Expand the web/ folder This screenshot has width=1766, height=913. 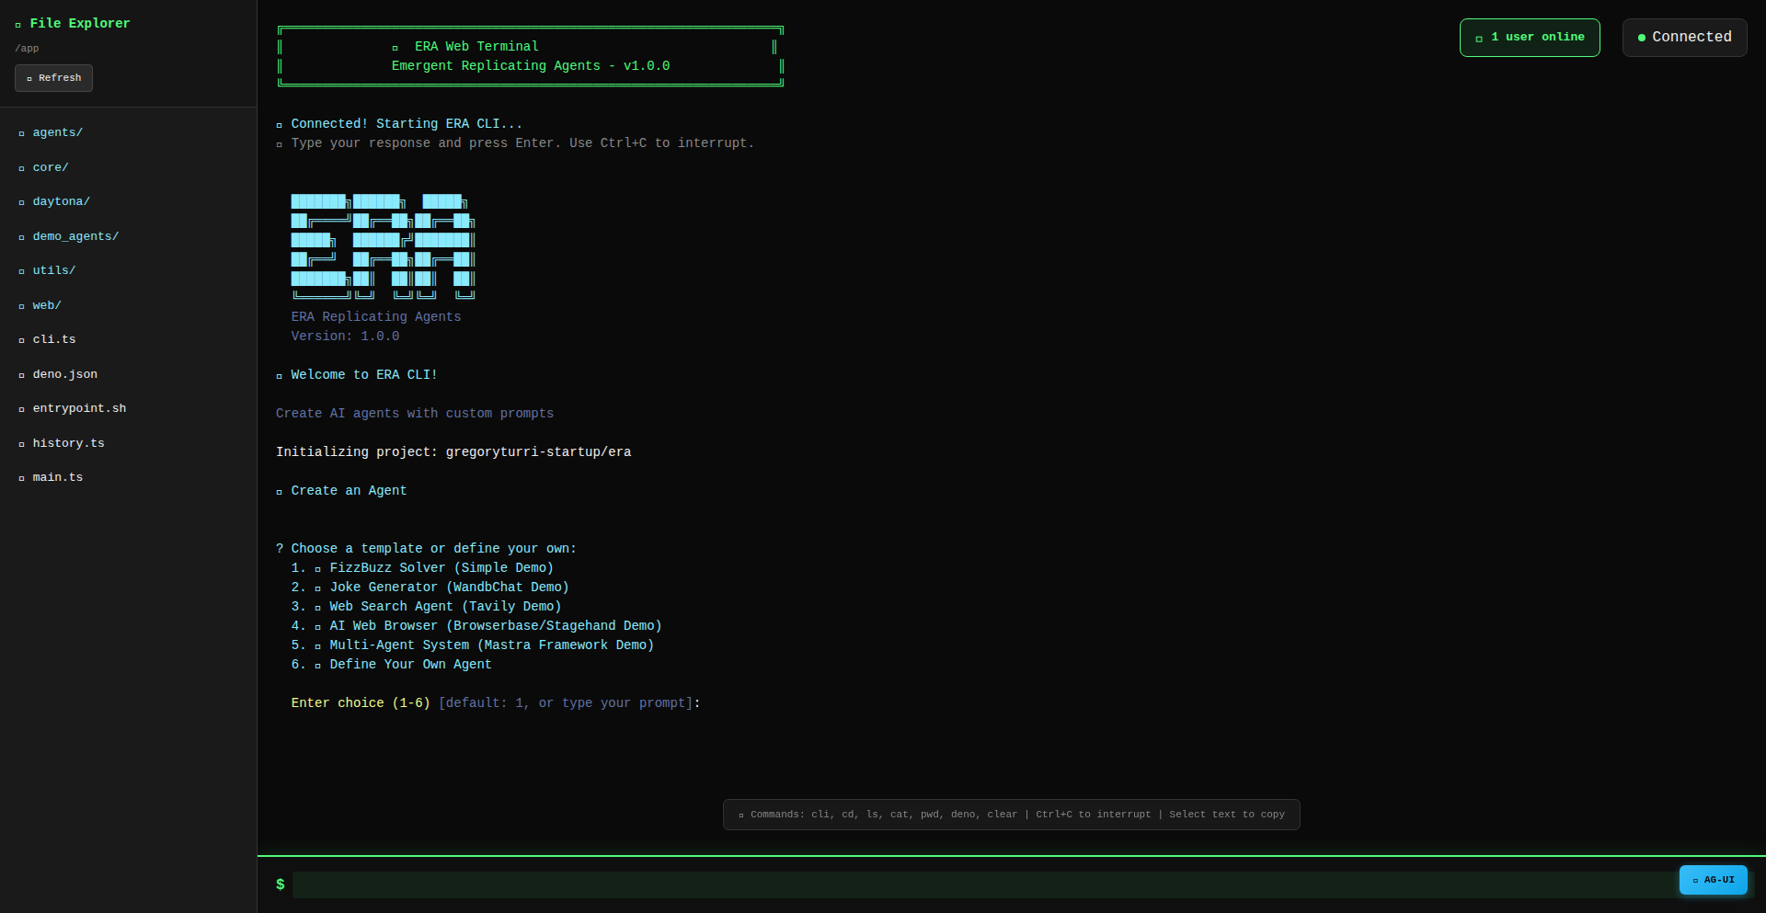[47, 305]
